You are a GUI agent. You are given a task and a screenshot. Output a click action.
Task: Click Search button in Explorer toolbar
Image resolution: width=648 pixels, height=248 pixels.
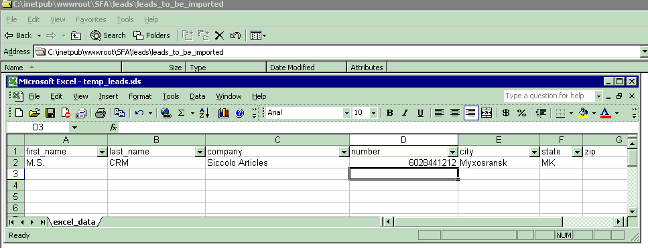[108, 35]
